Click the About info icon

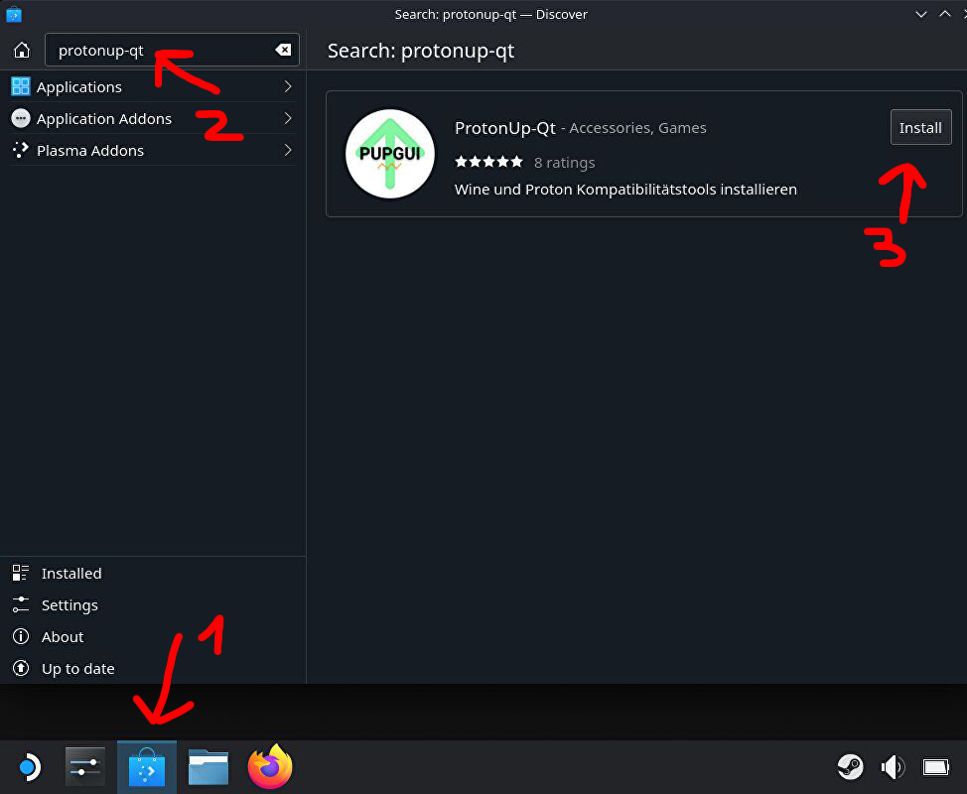click(x=20, y=636)
